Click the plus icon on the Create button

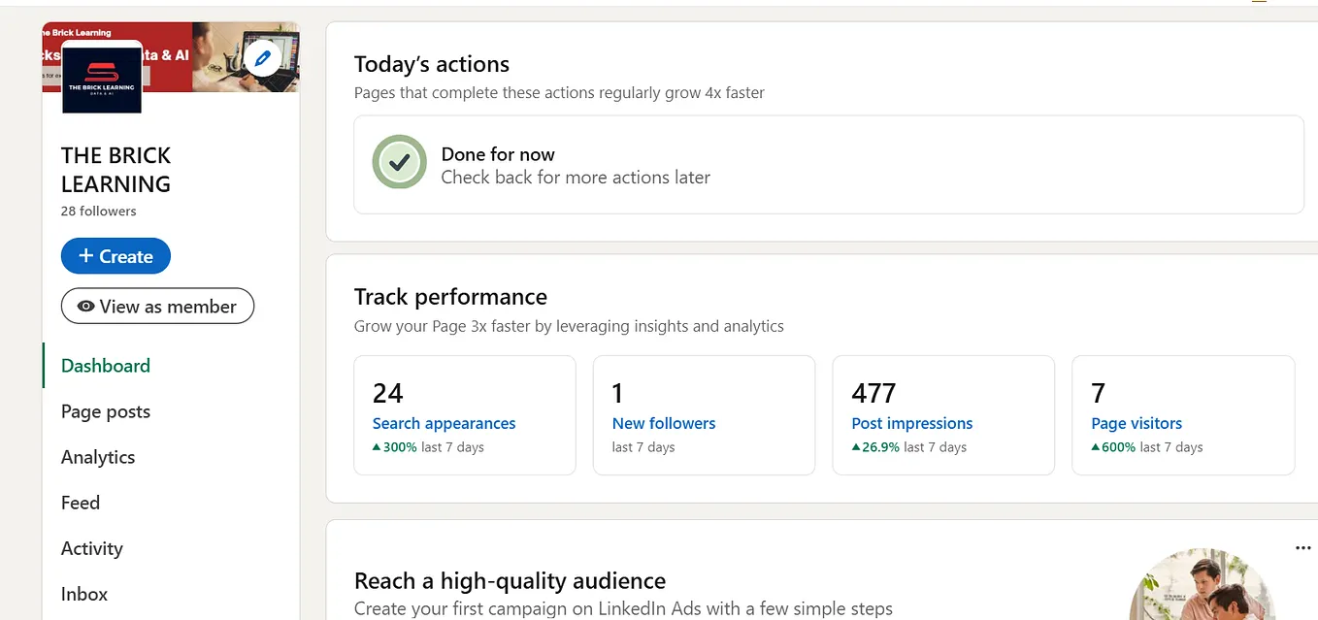[88, 255]
